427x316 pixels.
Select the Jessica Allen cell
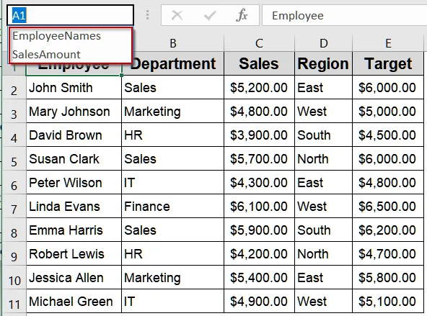point(74,278)
